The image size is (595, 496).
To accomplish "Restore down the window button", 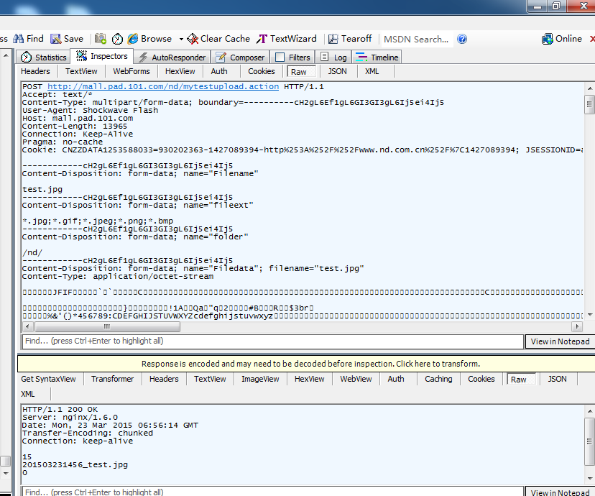I will [556, 6].
